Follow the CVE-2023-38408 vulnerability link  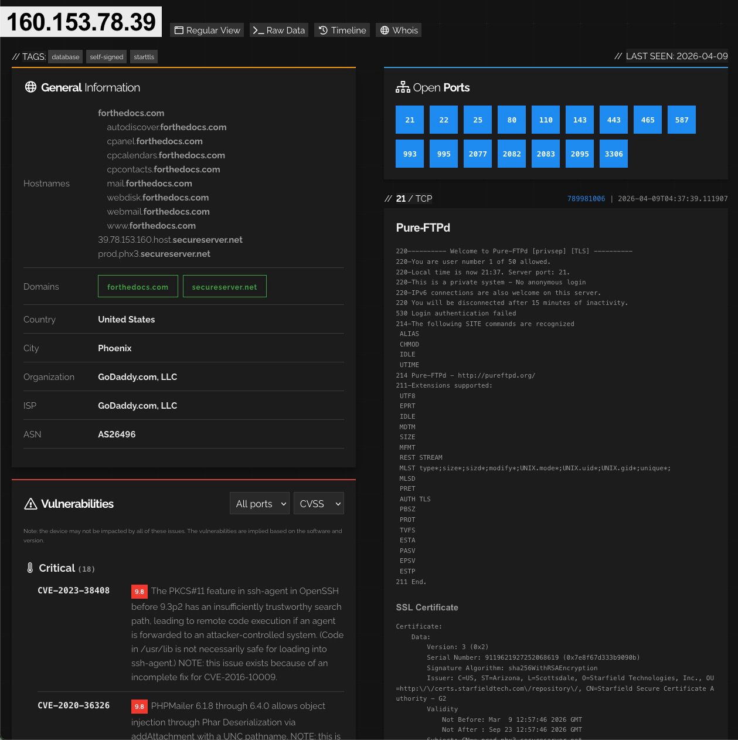tap(73, 590)
